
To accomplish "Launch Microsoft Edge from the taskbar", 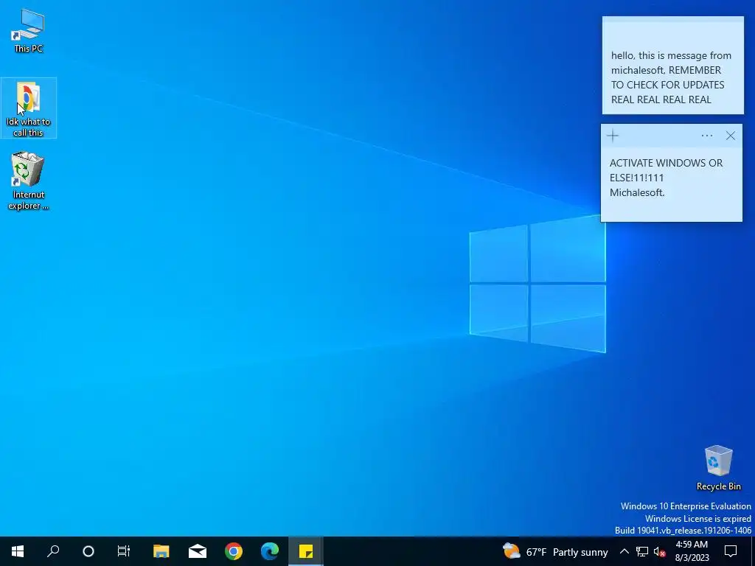I will (270, 551).
